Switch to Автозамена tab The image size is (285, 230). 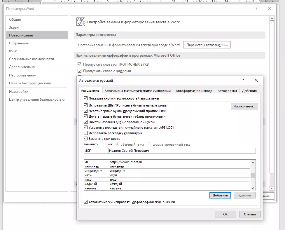coord(90,90)
